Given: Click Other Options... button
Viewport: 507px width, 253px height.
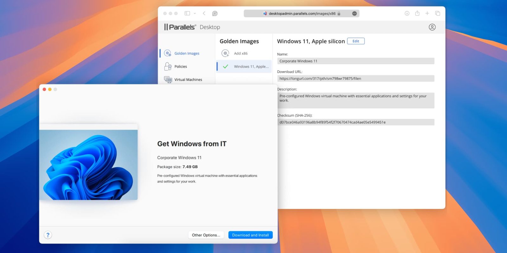Looking at the screenshot, I should [x=206, y=235].
